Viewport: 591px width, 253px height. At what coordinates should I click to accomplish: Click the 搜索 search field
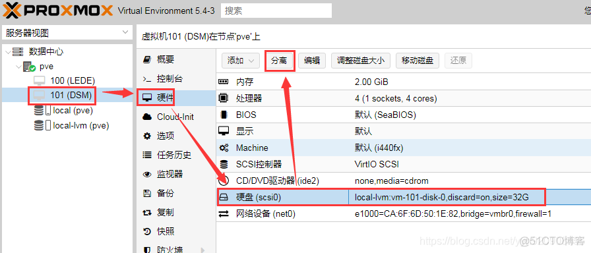click(x=276, y=11)
